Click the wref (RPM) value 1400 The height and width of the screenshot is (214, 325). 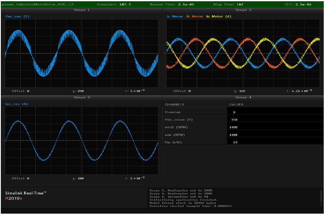pyautogui.click(x=234, y=127)
